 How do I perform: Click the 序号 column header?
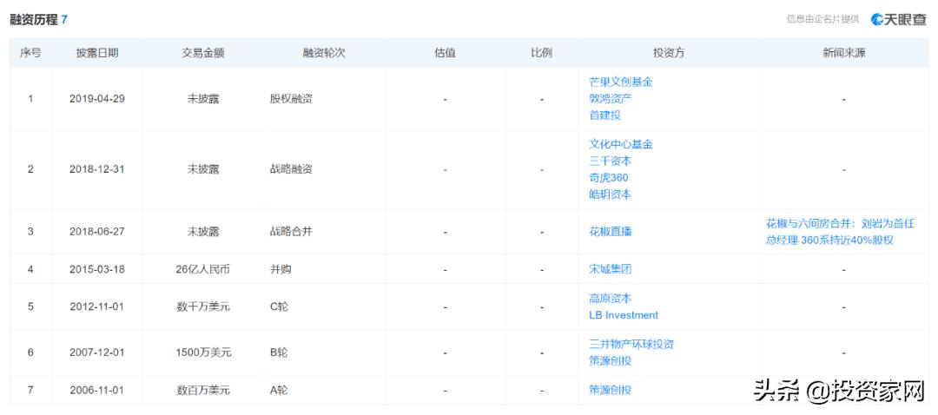click(x=30, y=53)
